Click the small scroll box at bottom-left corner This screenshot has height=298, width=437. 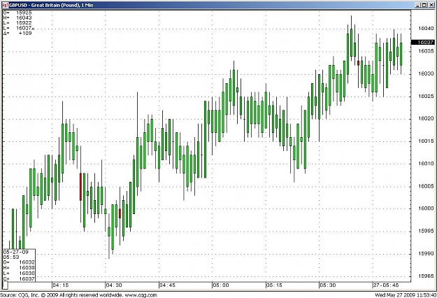[x=5, y=285]
